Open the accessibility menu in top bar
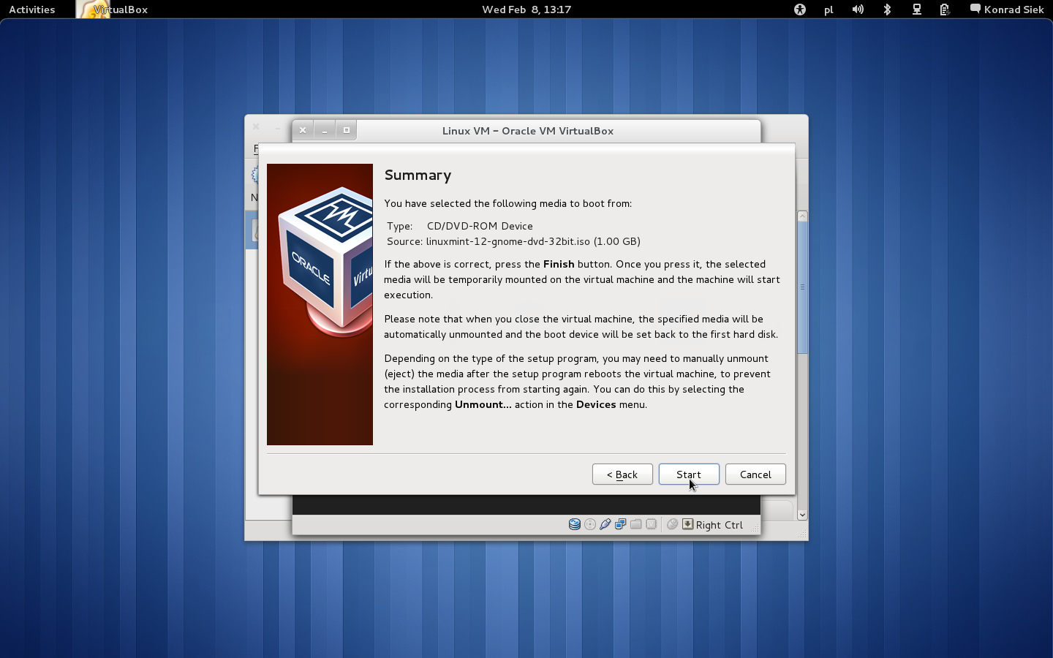1053x658 pixels. (x=800, y=10)
